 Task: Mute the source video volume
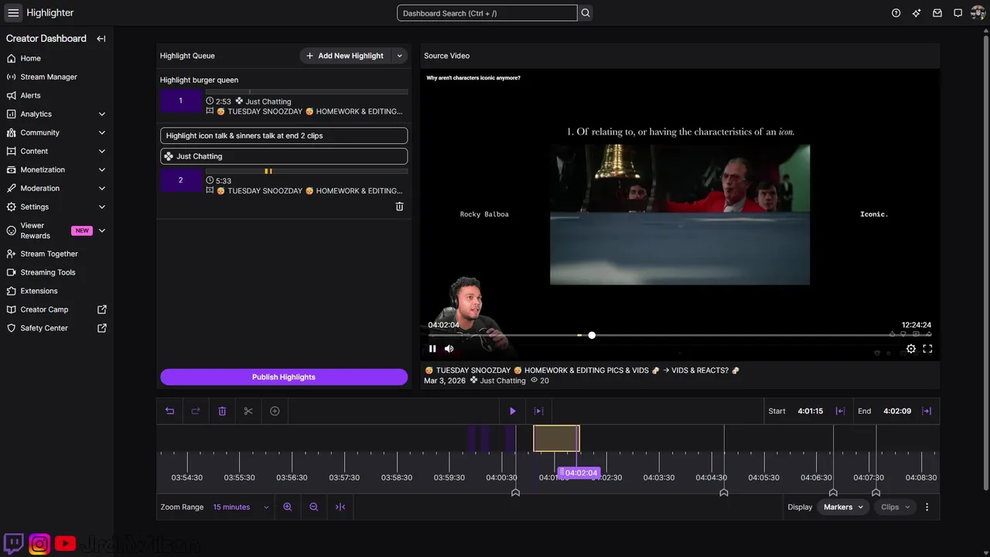point(449,349)
